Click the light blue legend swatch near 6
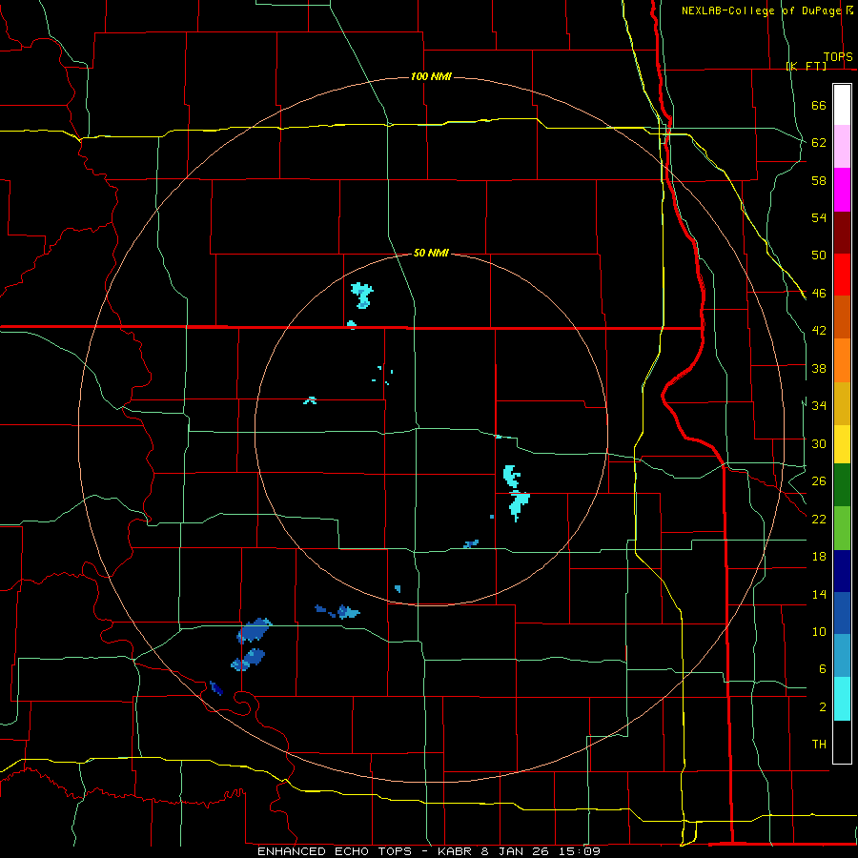This screenshot has height=858, width=858. 842,656
